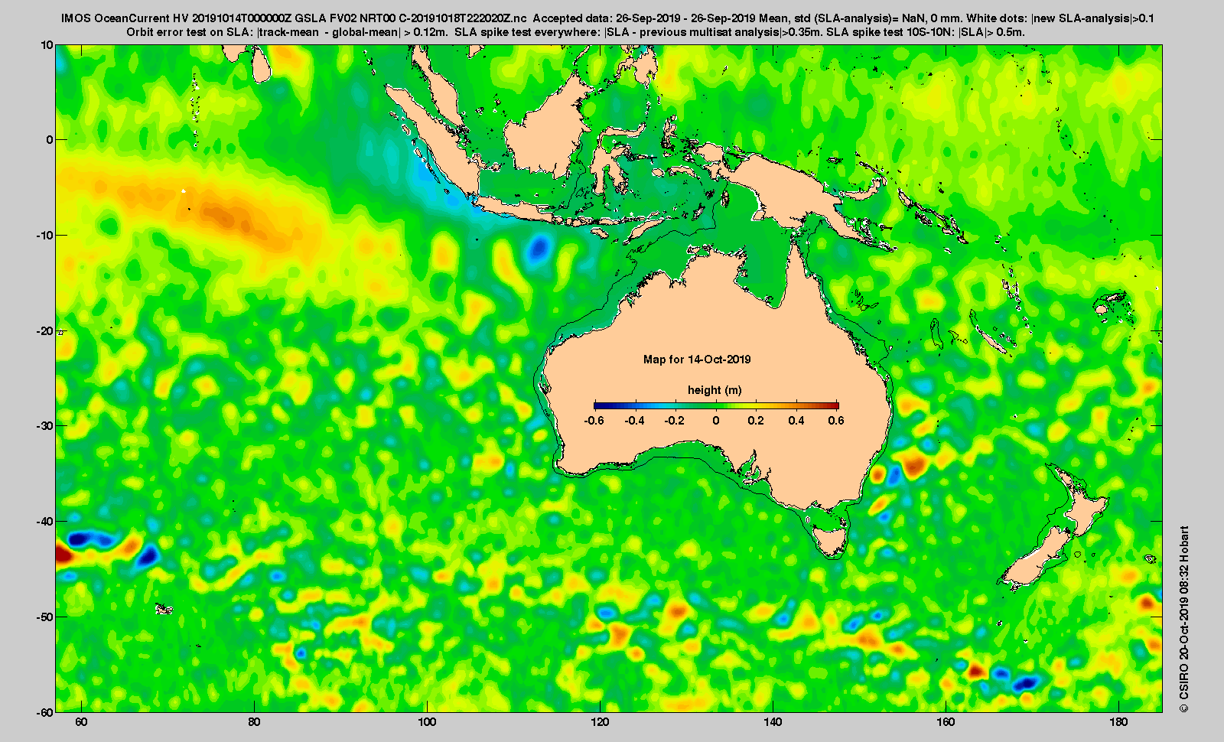Click the 0.2 colorbar tick label
Screen dimensions: 1224x742
(x=756, y=421)
